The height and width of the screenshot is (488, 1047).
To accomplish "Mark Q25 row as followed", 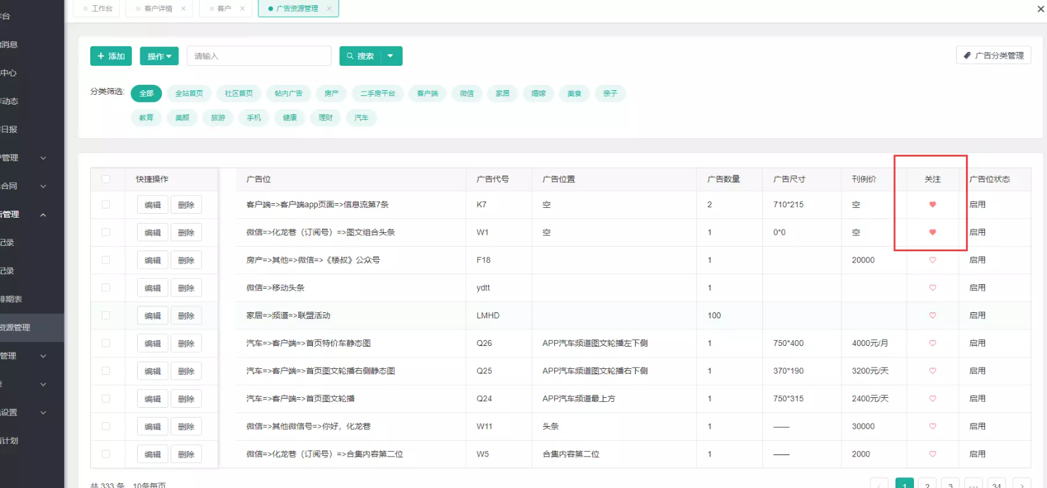I will pos(932,371).
